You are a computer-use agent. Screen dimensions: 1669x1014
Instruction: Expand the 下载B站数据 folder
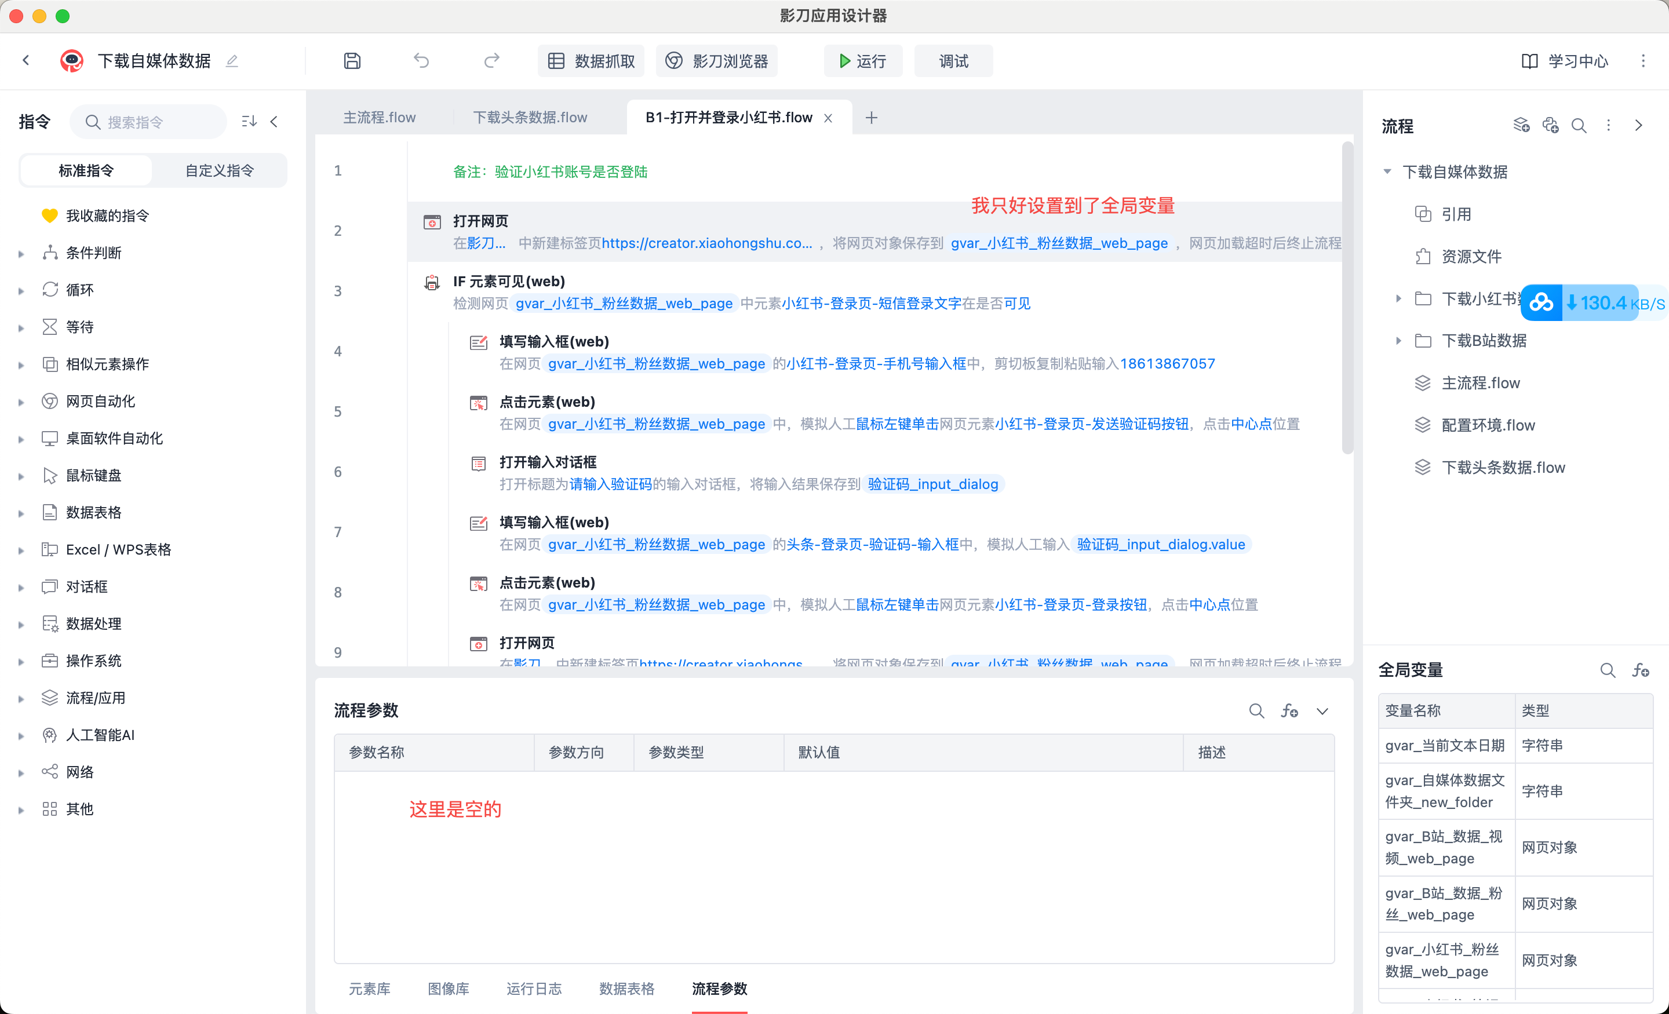tap(1398, 341)
